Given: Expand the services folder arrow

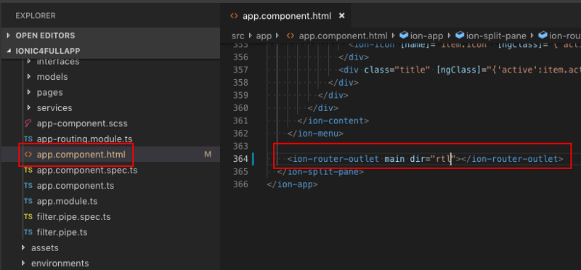Looking at the screenshot, I should pos(29,107).
